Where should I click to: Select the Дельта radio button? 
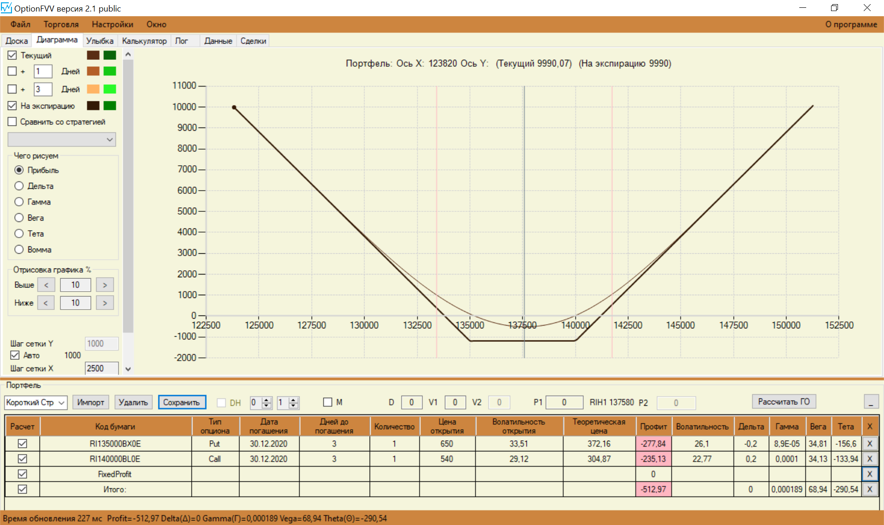pos(19,186)
